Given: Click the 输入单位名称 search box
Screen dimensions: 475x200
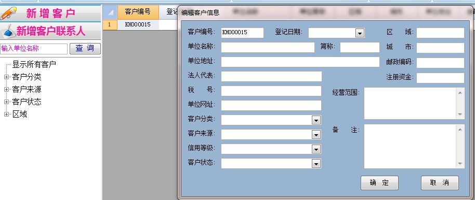Looking at the screenshot, I should click(x=34, y=49).
